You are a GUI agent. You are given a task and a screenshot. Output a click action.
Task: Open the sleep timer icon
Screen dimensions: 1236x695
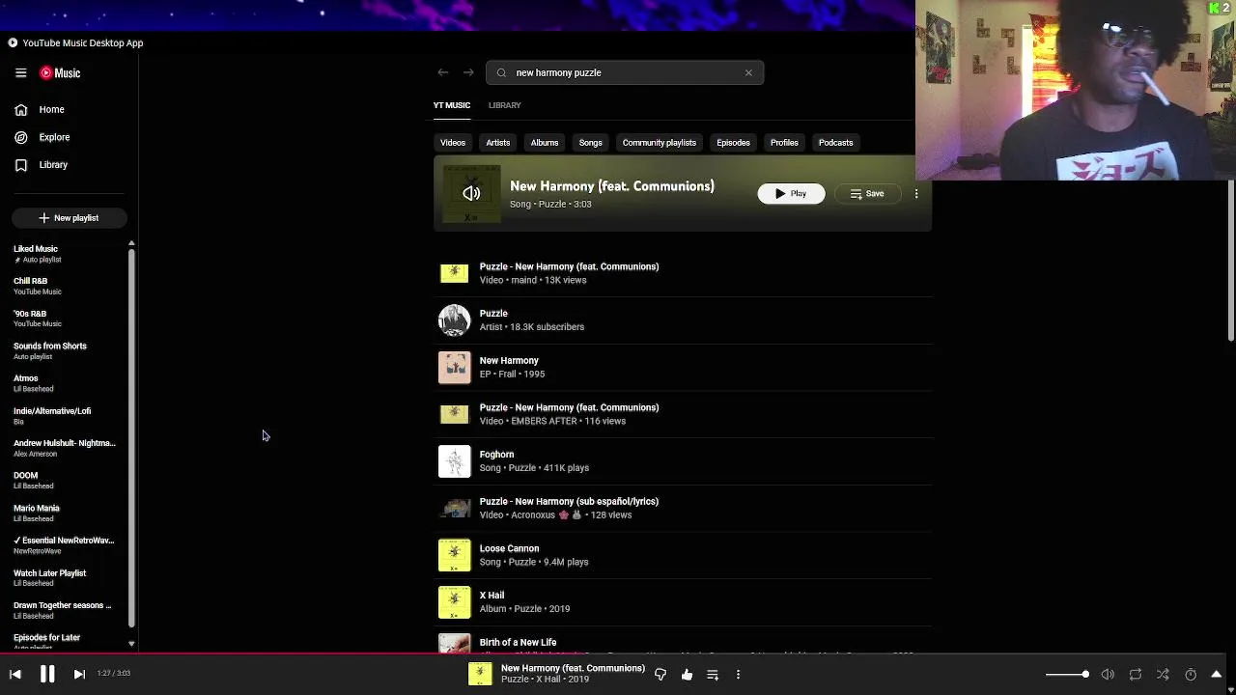(x=1191, y=675)
